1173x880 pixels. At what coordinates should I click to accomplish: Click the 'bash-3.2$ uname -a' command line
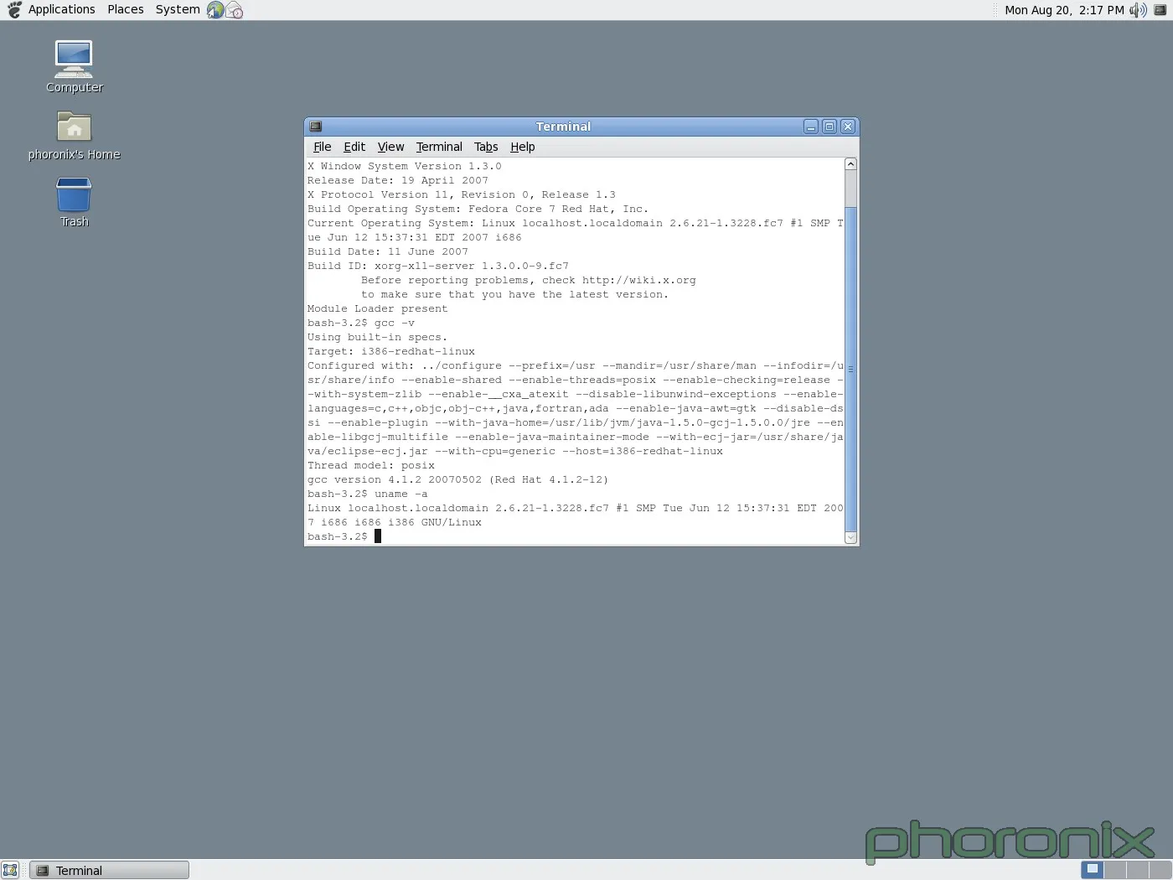(368, 494)
